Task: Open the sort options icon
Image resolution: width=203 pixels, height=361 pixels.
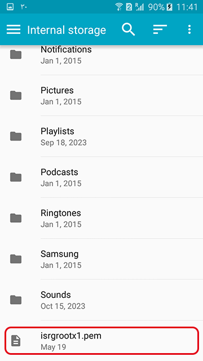Action: [x=160, y=29]
